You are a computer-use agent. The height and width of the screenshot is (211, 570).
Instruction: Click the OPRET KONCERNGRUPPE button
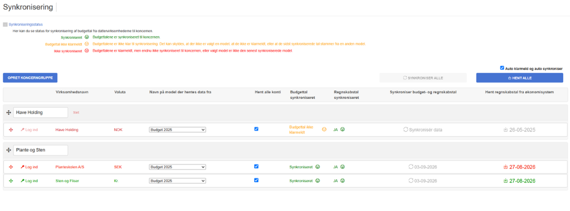click(x=30, y=78)
